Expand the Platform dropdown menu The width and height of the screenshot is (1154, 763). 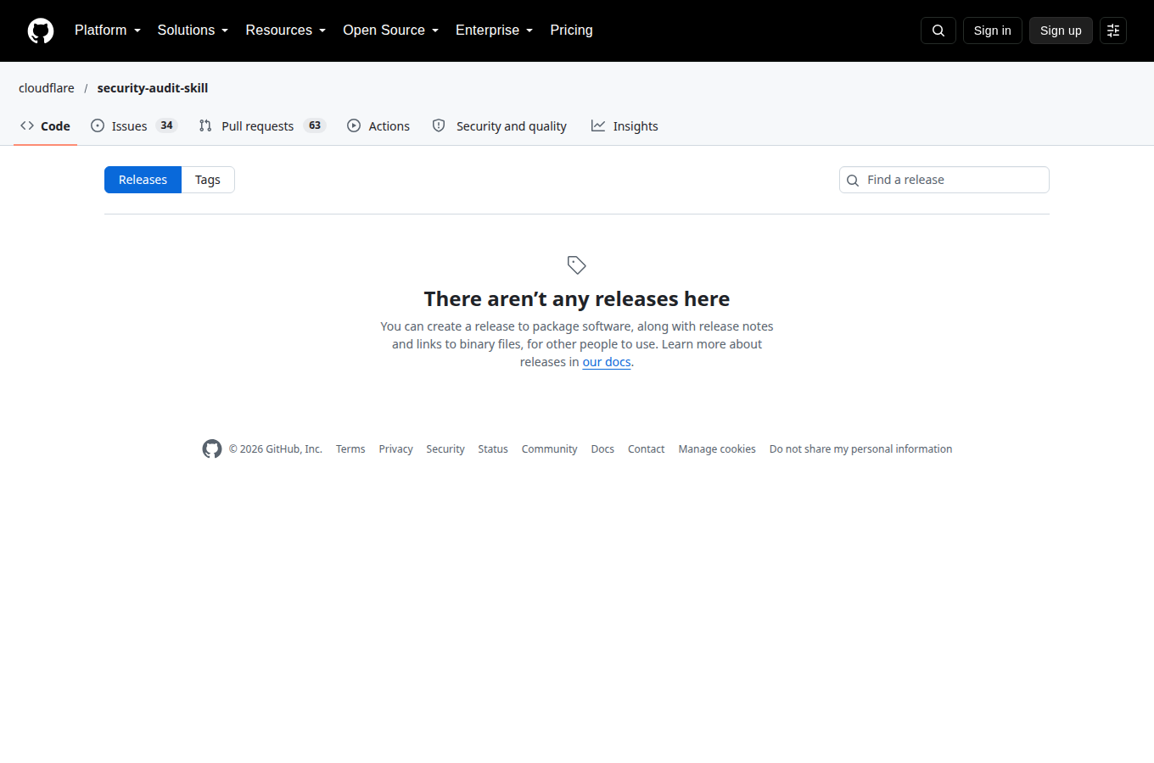(x=108, y=31)
